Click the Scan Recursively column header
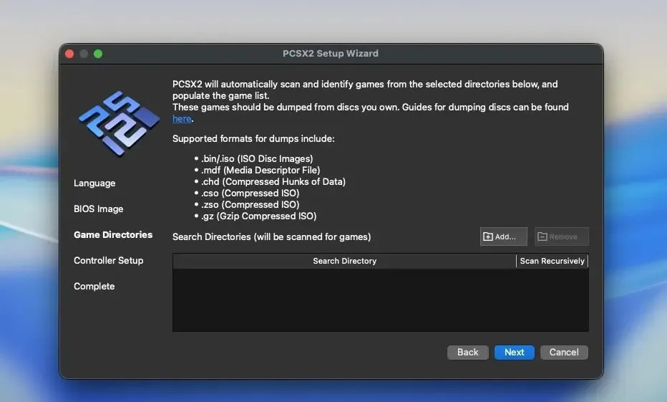This screenshot has height=402, width=667. [x=552, y=261]
